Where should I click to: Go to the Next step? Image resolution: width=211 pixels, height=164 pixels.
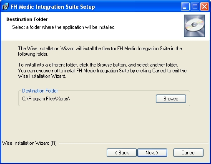tap(152, 153)
